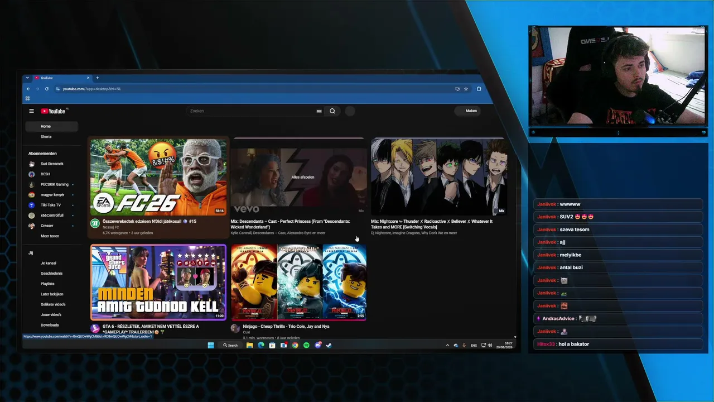Open Playlists in the sidebar

tap(47, 284)
